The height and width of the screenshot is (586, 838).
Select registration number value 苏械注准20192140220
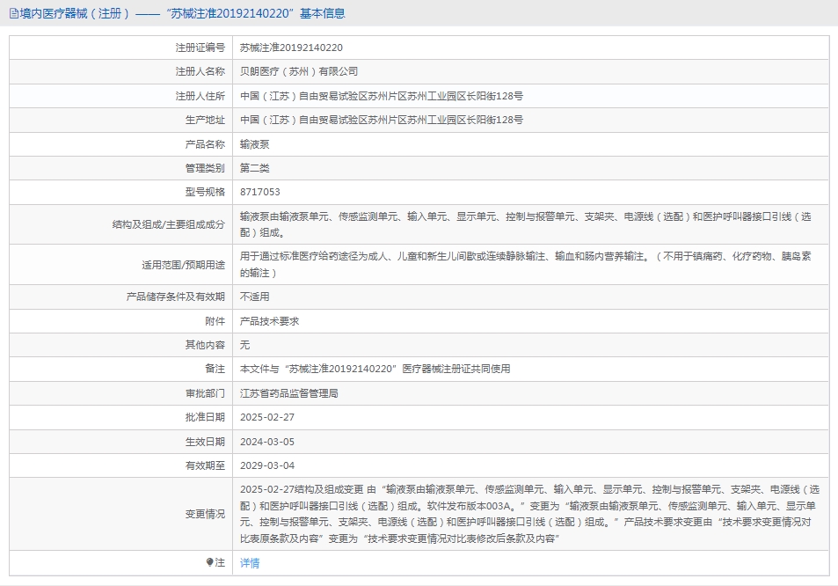point(291,48)
